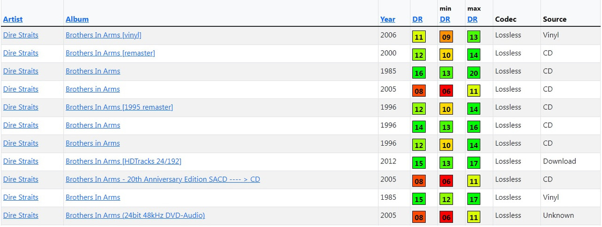Viewport: 602px width, 227px height.
Task: Open Brothers In Arms album link in 1985 CD row
Action: (x=93, y=71)
